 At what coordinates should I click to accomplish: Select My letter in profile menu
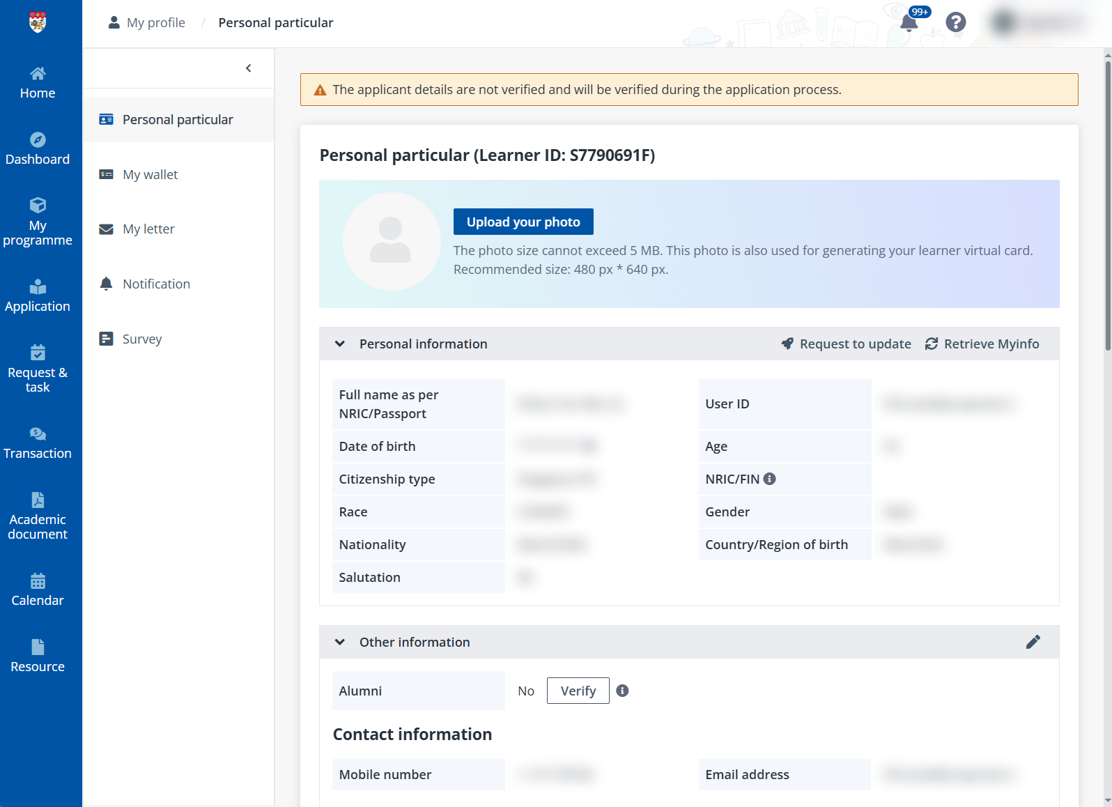148,229
